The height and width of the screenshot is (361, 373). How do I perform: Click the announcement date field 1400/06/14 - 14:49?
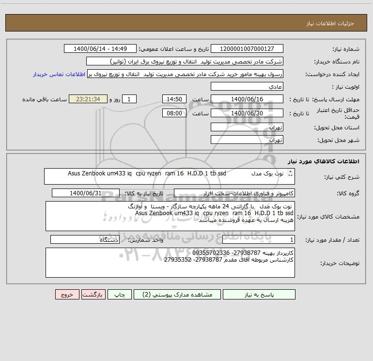tap(100, 48)
